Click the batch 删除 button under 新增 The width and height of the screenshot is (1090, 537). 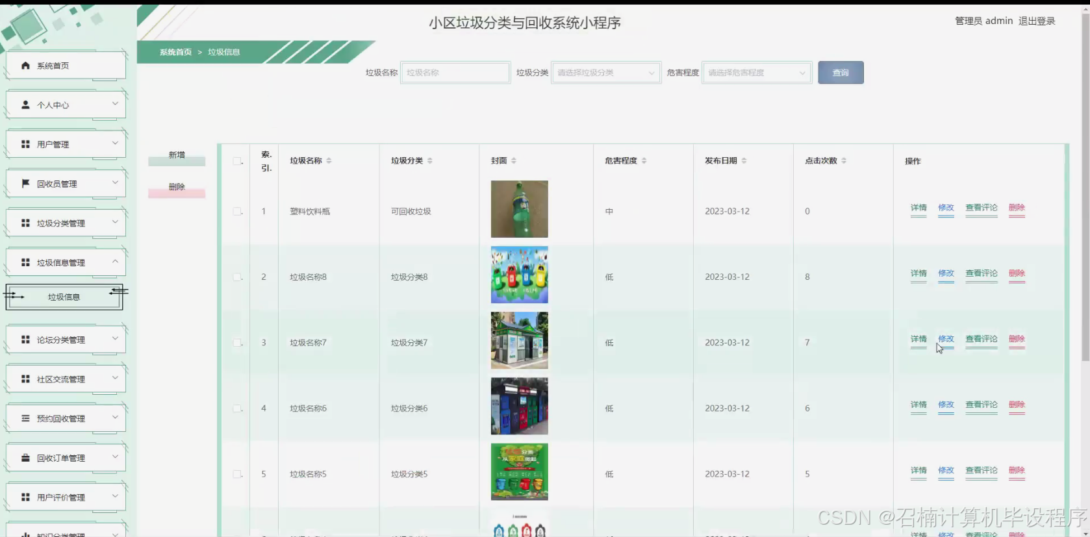point(177,190)
